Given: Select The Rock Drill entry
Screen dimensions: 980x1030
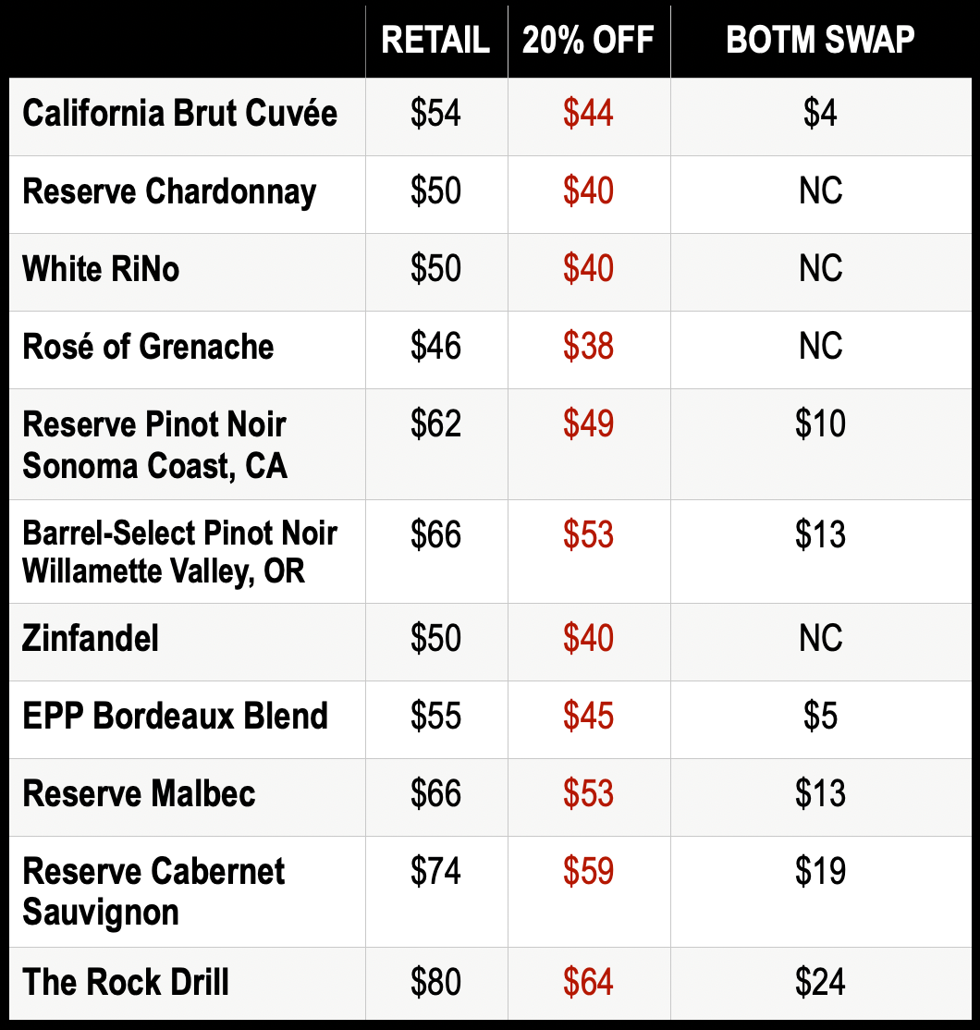Looking at the screenshot, I should click(126, 982).
